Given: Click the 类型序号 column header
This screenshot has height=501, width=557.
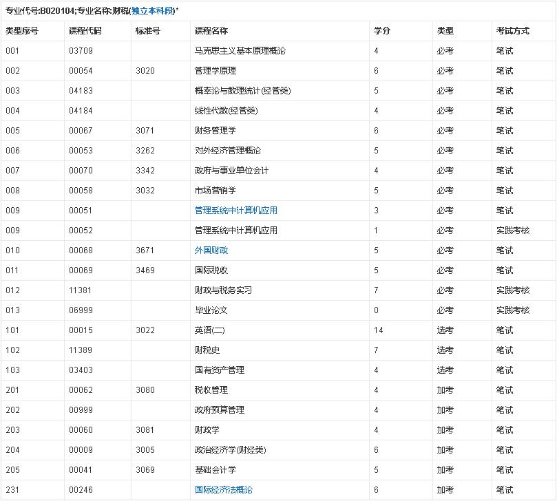Looking at the screenshot, I should pyautogui.click(x=22, y=31).
